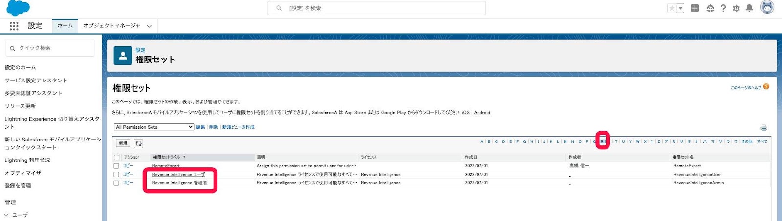Image resolution: width=782 pixels, height=221 pixels.
Task: Switch to the オブジェクトマネージャ tab
Action: [111, 26]
